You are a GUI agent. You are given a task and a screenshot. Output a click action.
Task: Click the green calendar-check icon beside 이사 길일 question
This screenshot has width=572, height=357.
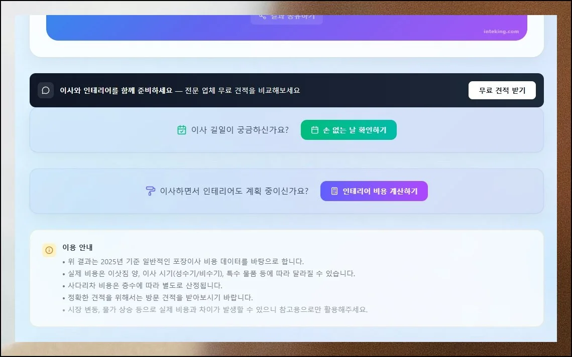coord(182,130)
